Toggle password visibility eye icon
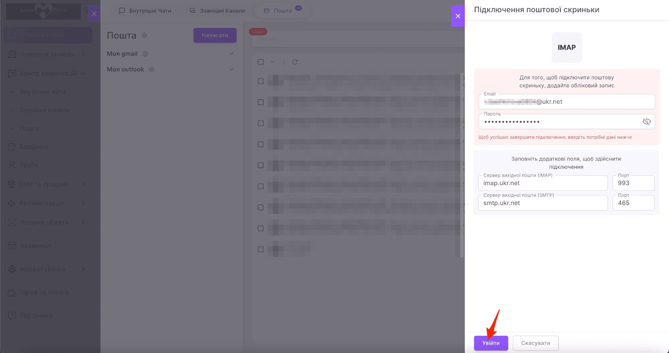The width and height of the screenshot is (669, 353). point(646,122)
